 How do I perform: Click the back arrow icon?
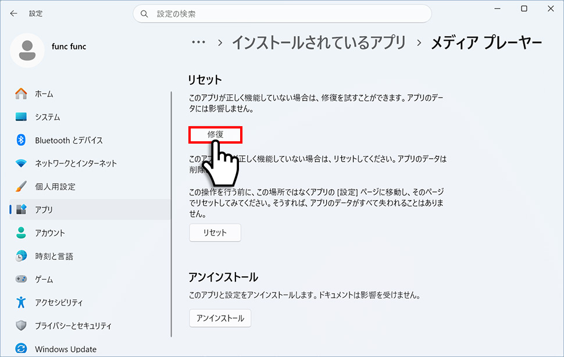[x=14, y=13]
